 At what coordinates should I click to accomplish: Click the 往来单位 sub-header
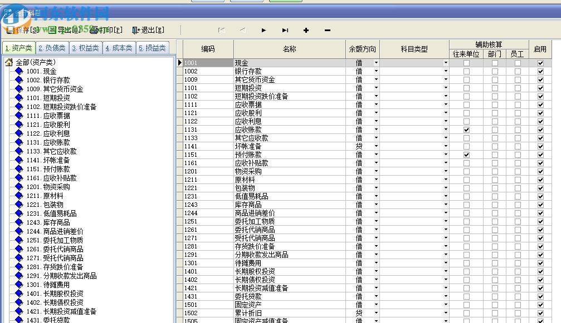(466, 54)
